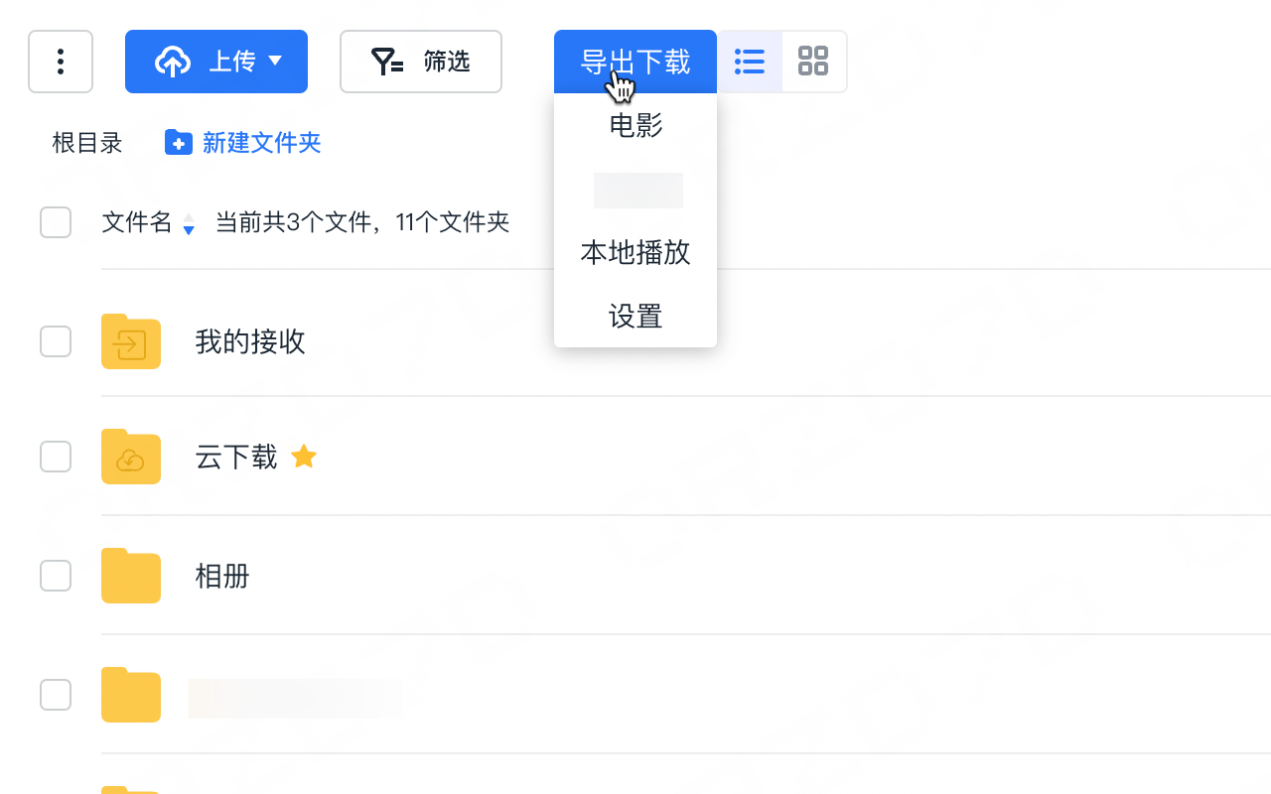Click the 文件名 sort arrows
This screenshot has height=794, width=1271.
point(188,224)
